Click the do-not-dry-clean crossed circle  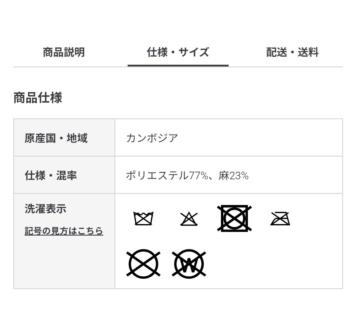point(143,264)
